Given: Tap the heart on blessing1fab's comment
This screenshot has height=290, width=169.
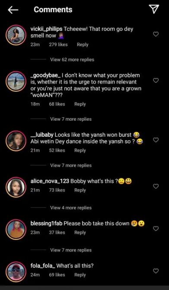Looking at the screenshot, I should (x=156, y=229).
